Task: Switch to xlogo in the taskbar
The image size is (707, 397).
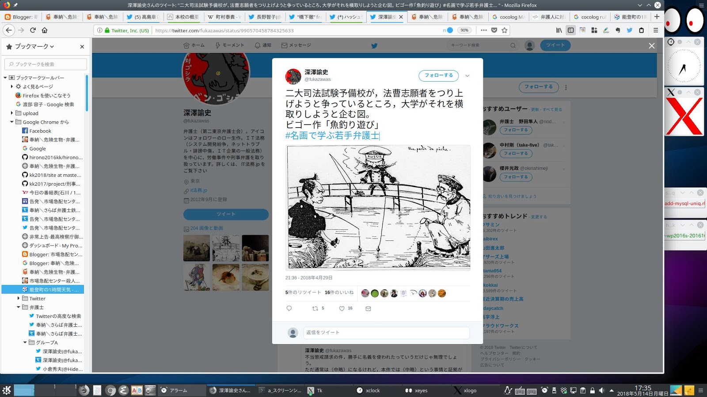Action: pyautogui.click(x=470, y=390)
